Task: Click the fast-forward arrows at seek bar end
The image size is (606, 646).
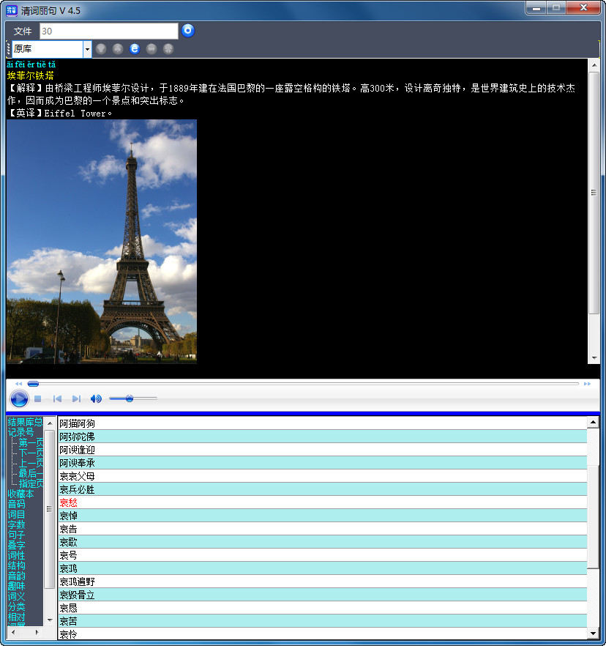Action: pos(587,384)
